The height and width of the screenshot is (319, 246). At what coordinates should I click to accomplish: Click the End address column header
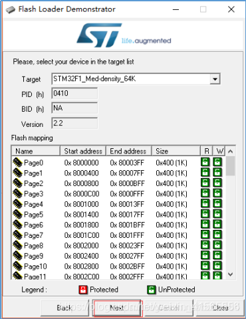tap(128, 151)
